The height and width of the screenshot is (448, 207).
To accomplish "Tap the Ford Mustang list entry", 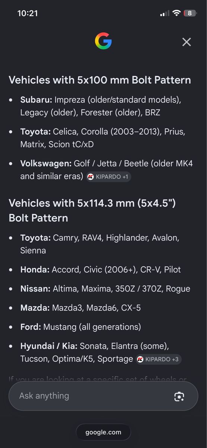I will click(x=81, y=327).
